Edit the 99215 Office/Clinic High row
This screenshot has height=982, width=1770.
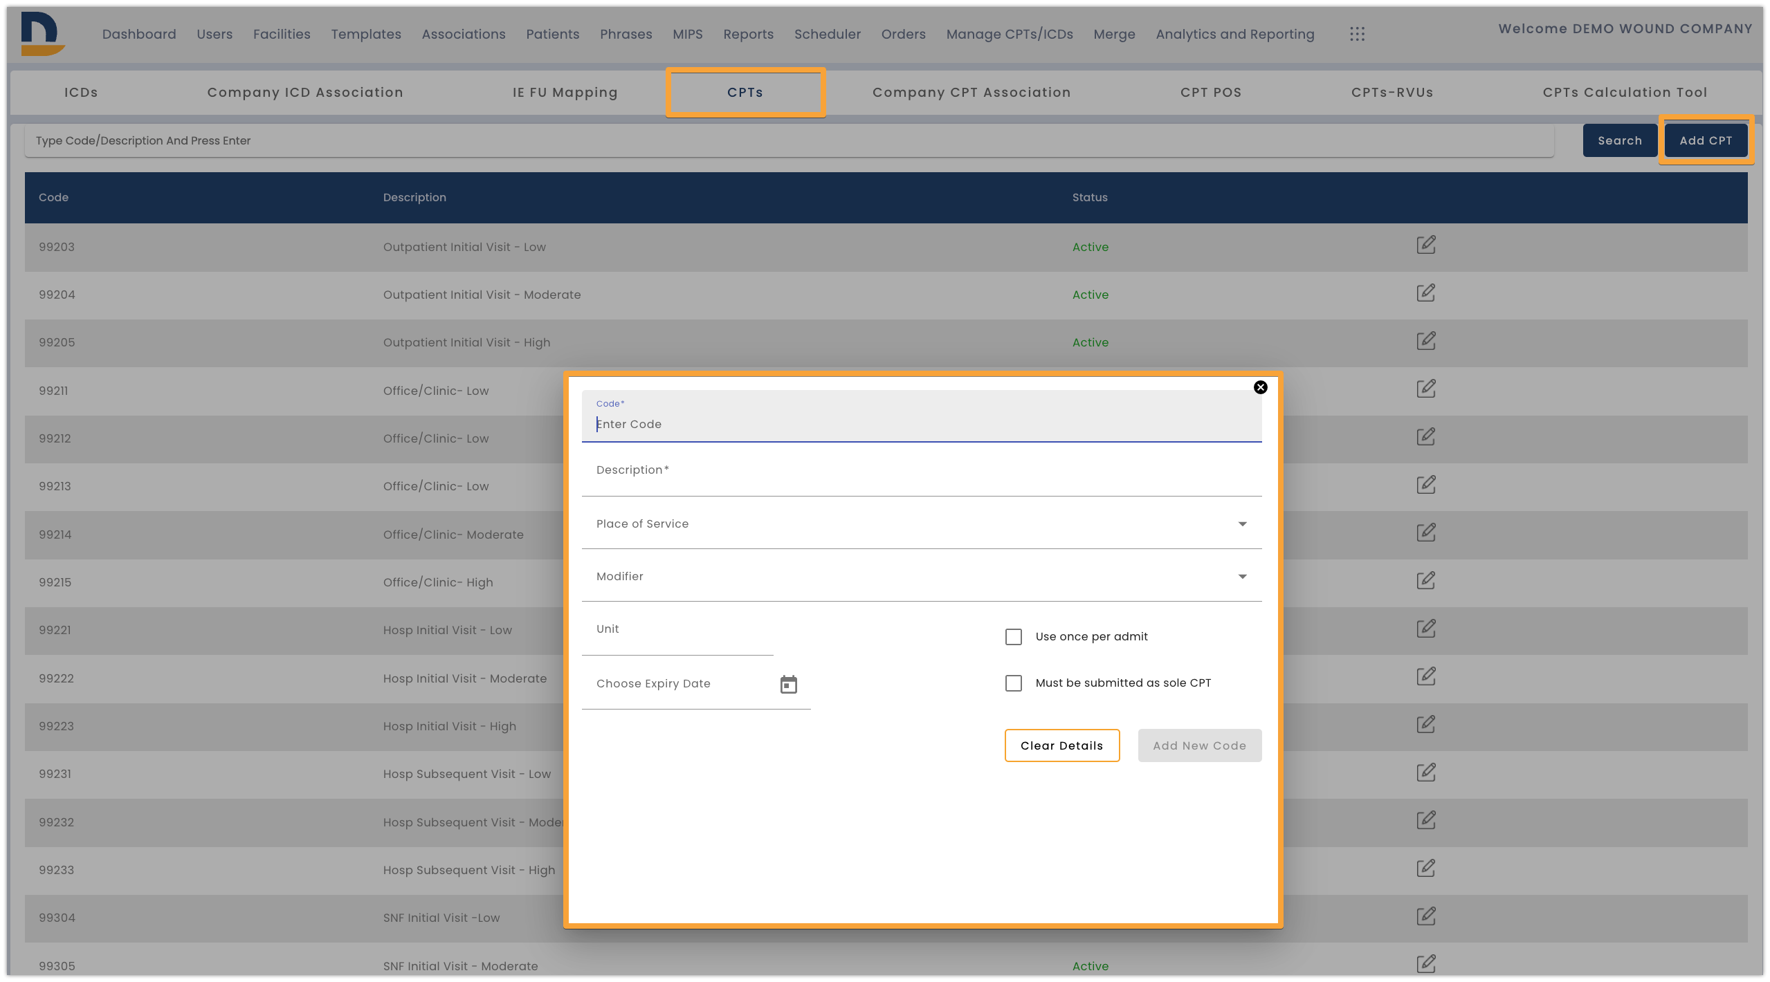(x=1425, y=580)
